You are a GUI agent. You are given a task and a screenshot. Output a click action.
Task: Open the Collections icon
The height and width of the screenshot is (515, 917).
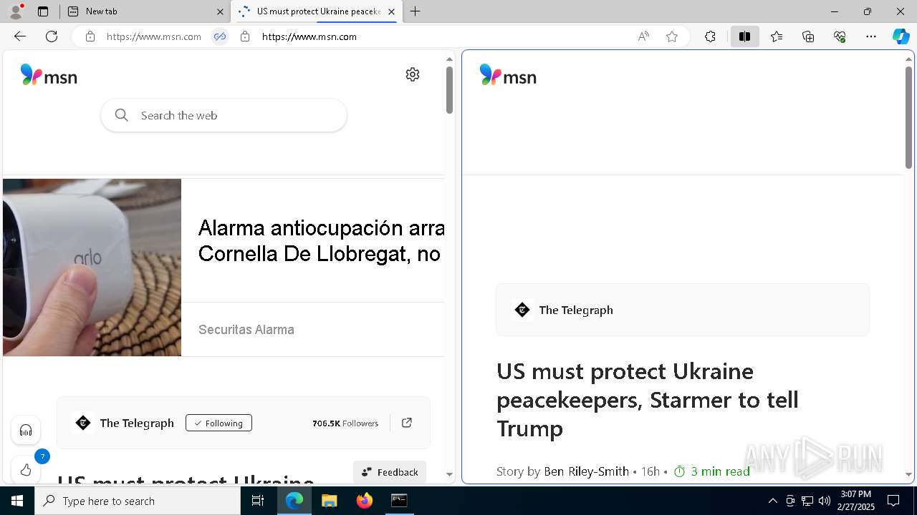click(x=808, y=36)
